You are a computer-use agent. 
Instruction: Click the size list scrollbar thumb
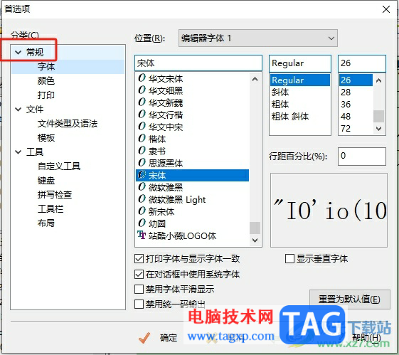coord(378,116)
